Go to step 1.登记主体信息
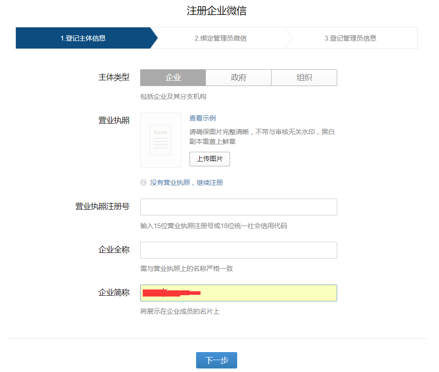Image resolution: width=439 pixels, height=372 pixels. click(83, 38)
